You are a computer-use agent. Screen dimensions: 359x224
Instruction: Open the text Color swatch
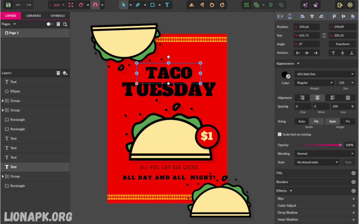(285, 75)
